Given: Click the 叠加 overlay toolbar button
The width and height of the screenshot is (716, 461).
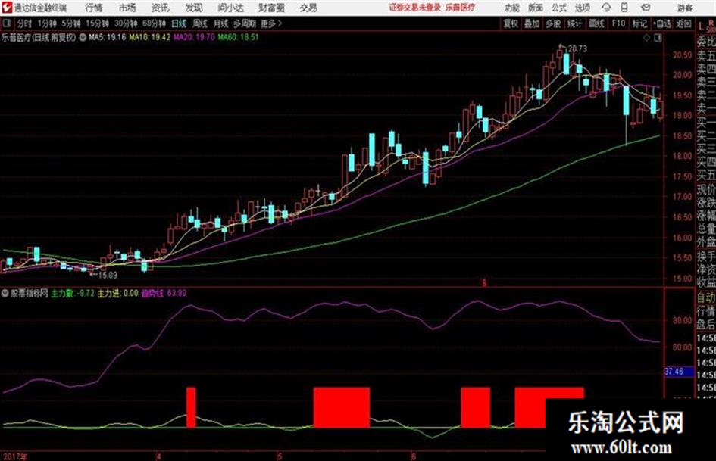Looking at the screenshot, I should (532, 23).
